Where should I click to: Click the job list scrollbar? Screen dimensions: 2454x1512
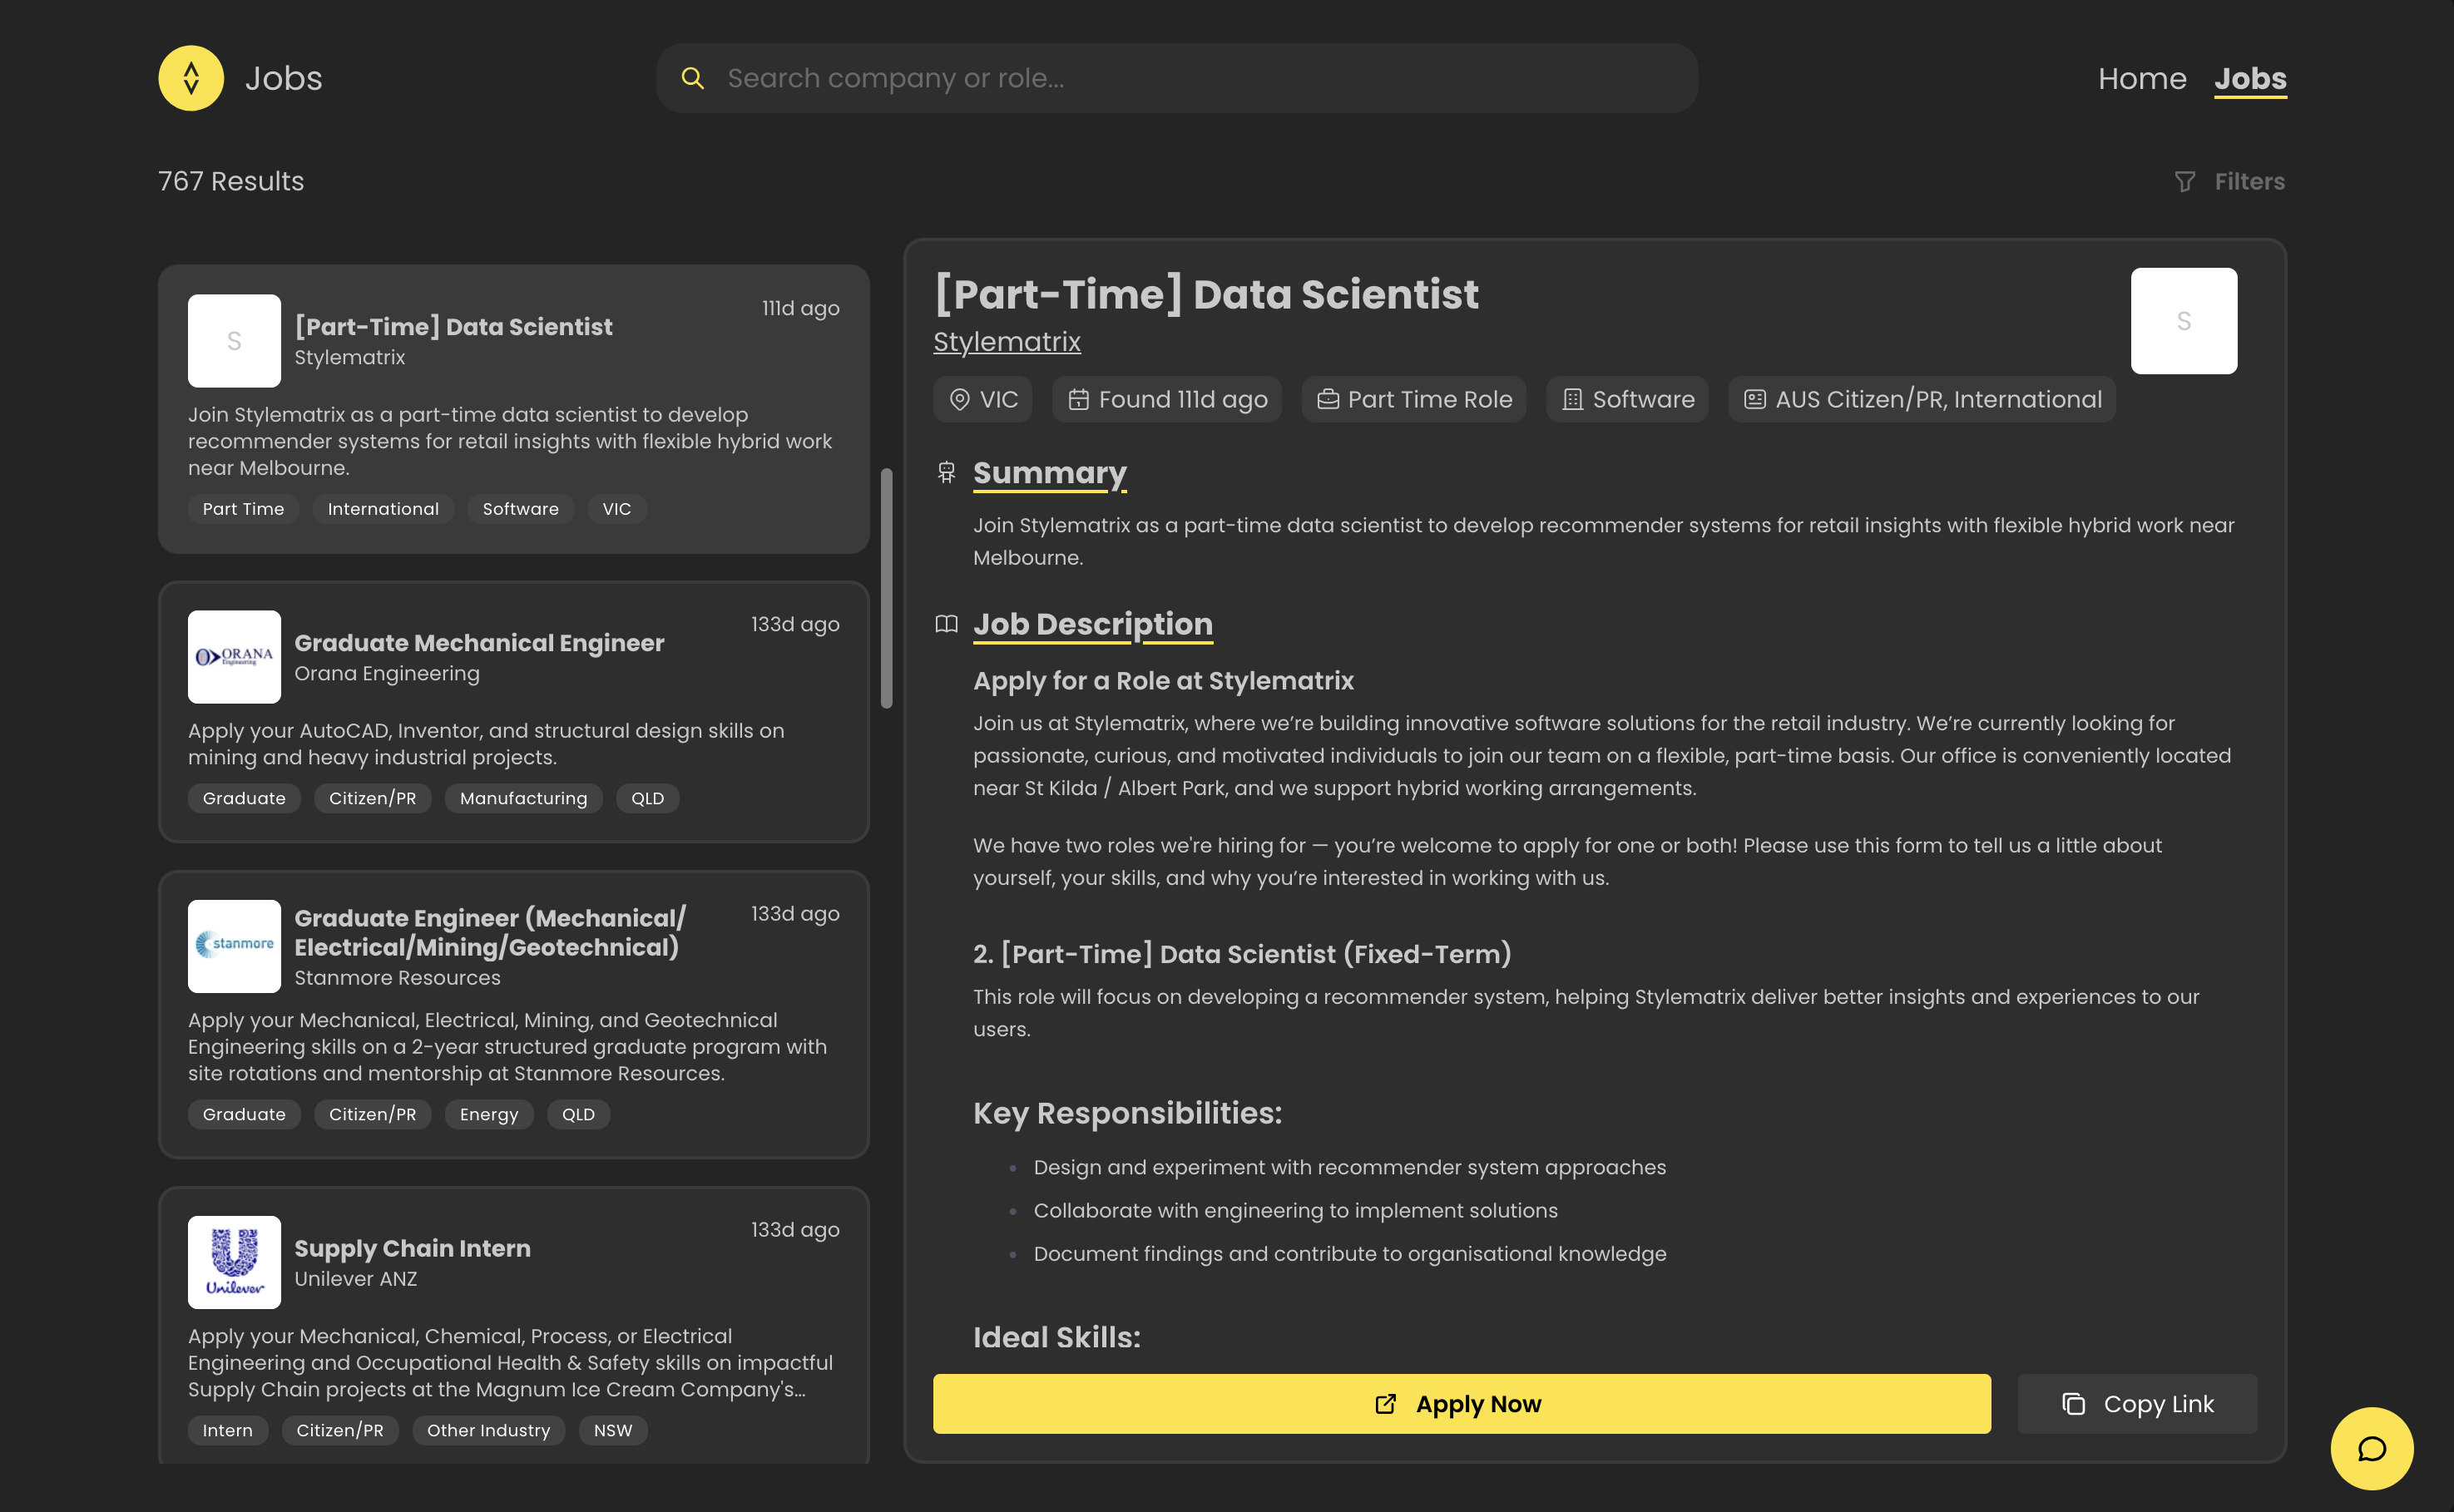886,588
